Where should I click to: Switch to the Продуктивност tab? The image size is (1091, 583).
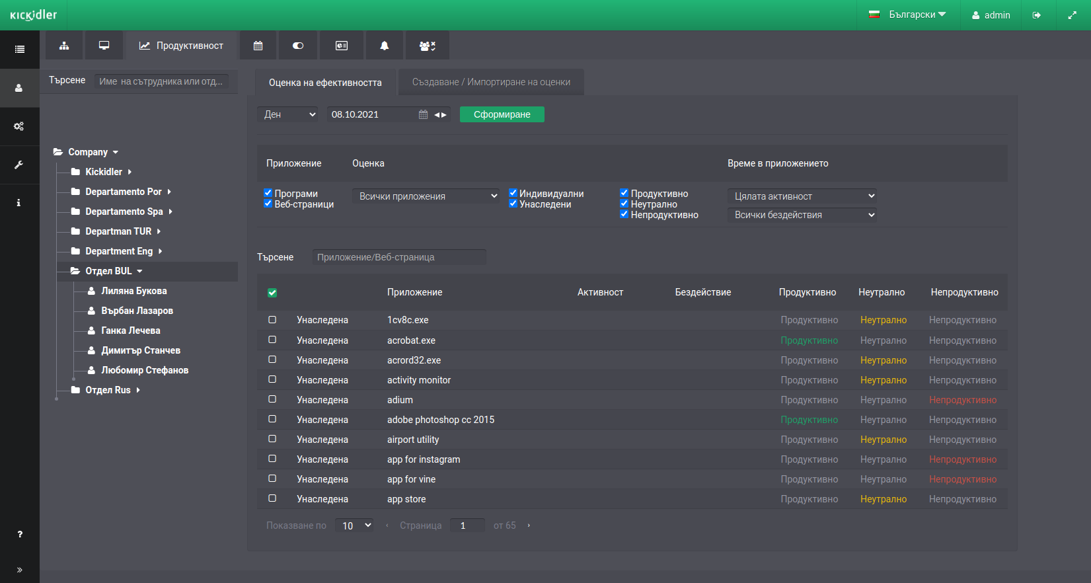coord(181,46)
